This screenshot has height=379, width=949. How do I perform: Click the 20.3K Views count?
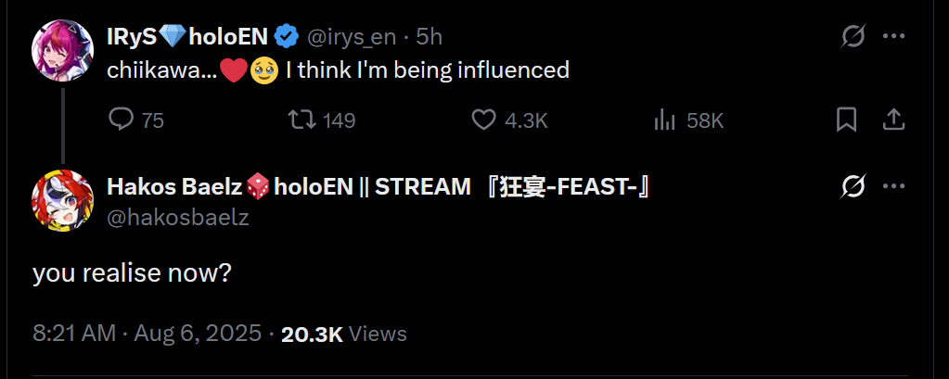tap(343, 334)
